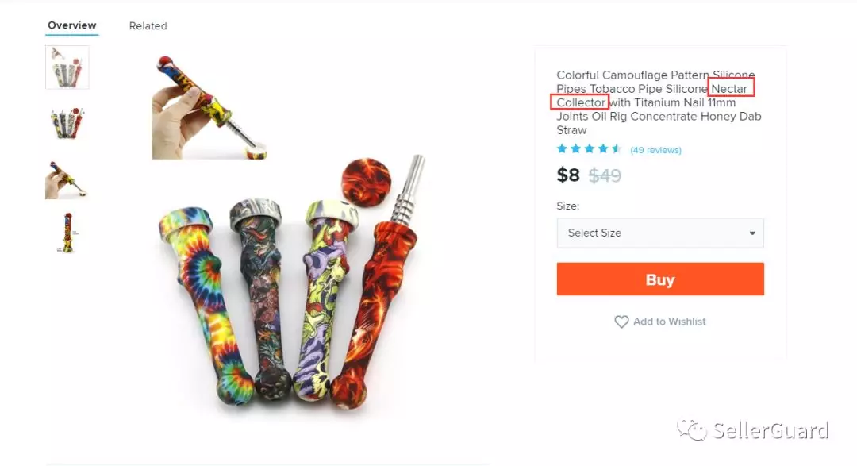Click the star rating icons

click(589, 149)
